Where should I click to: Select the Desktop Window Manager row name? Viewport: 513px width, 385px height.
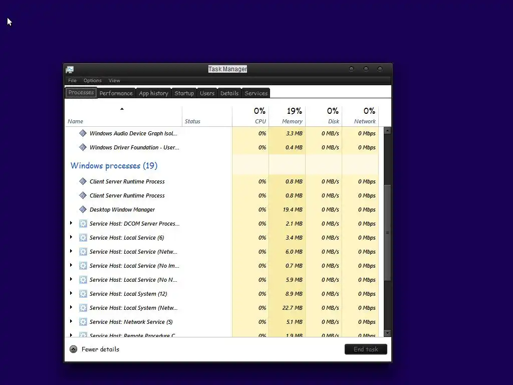point(122,210)
